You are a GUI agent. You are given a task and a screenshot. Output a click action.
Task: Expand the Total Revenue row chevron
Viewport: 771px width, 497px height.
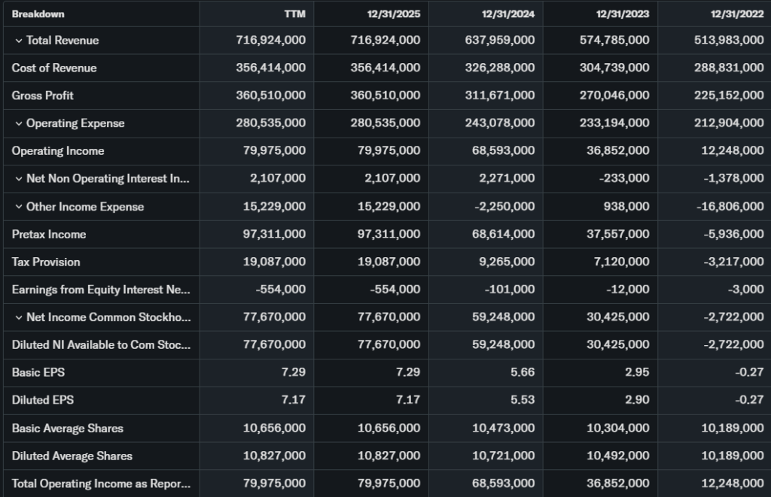point(19,41)
